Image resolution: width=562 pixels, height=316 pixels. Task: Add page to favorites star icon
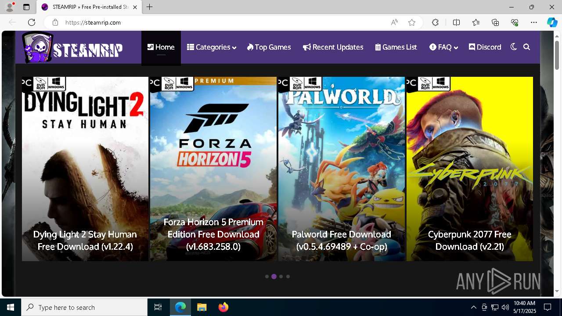[412, 22]
